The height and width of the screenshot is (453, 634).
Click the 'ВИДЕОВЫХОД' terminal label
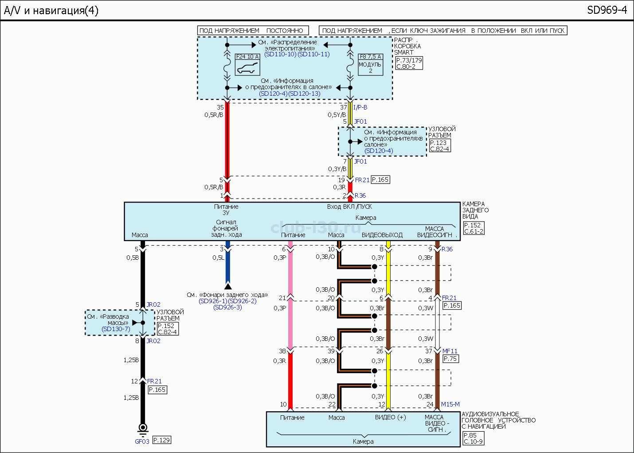382,235
